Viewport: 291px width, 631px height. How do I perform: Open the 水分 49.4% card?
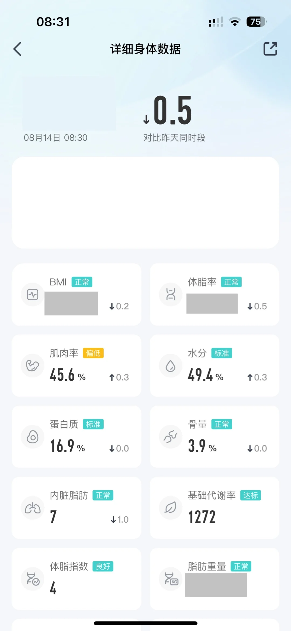coord(214,366)
